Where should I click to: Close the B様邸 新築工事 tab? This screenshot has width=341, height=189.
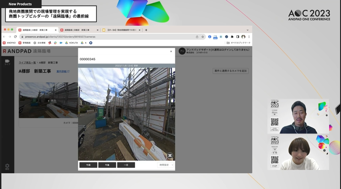pos(97,30)
